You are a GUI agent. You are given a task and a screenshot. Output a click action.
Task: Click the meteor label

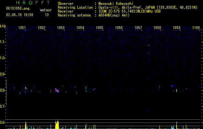click(x=46, y=10)
